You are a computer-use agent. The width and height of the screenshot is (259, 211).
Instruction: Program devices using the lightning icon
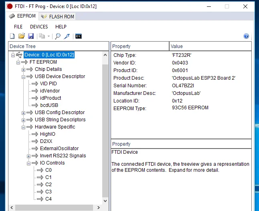tap(67, 36)
